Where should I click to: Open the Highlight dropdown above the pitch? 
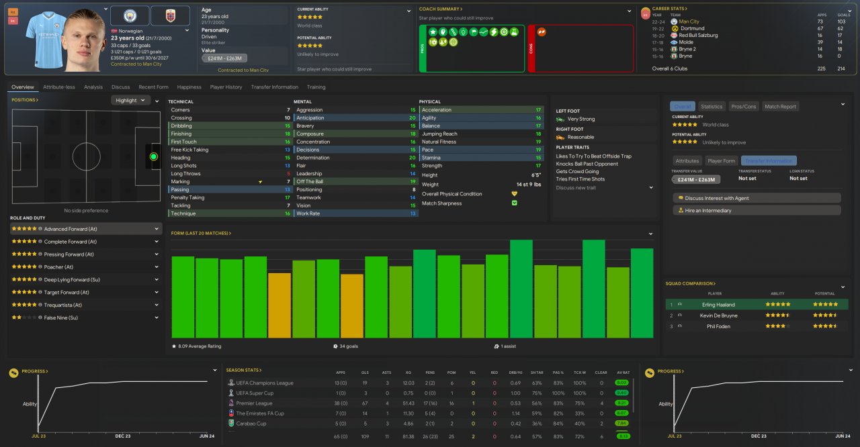click(x=131, y=101)
